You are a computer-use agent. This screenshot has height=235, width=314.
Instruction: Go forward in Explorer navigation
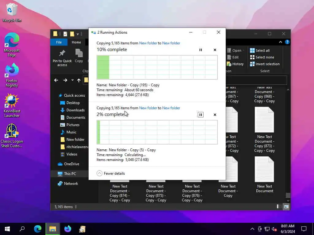click(x=65, y=80)
